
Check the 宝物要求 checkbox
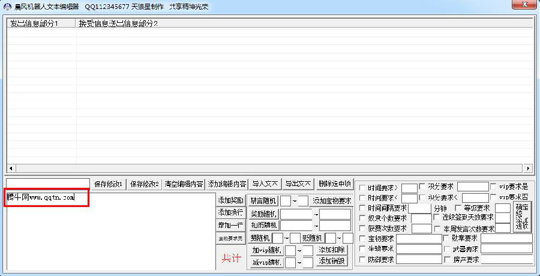tap(362, 239)
